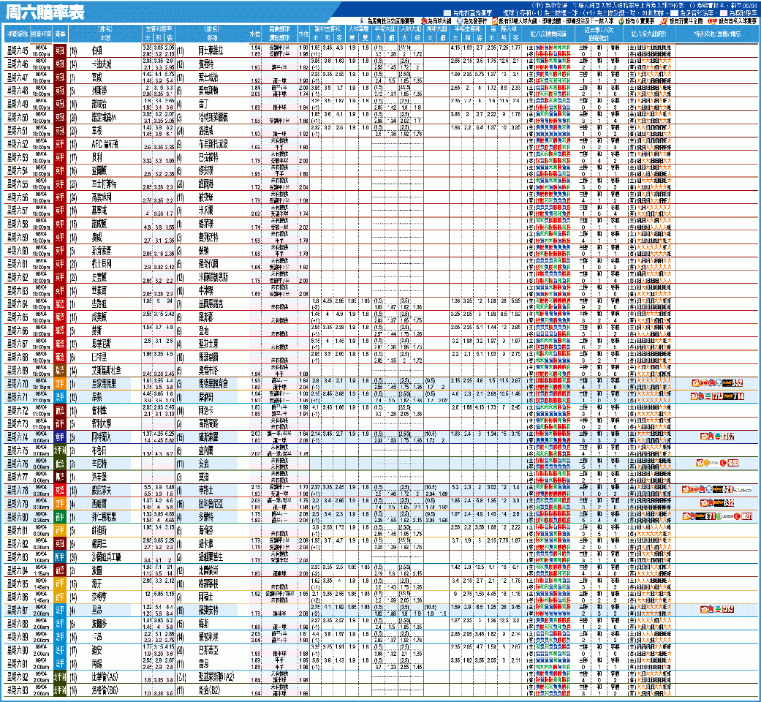Click the 水位 header beside the 客隊 column
This screenshot has height=702, width=761.
tap(255, 34)
